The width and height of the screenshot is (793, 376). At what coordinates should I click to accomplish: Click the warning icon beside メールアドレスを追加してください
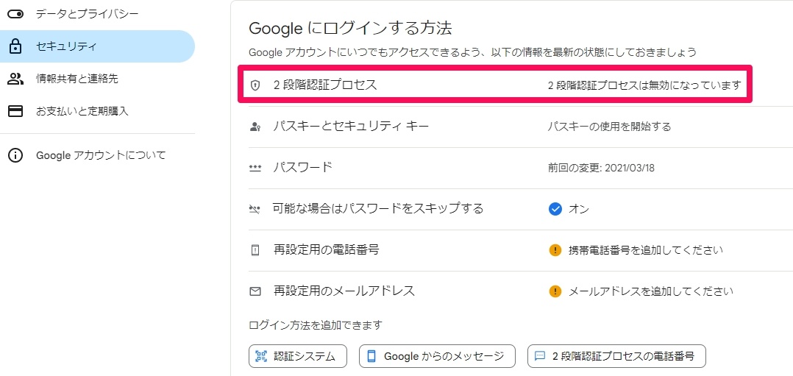point(555,291)
